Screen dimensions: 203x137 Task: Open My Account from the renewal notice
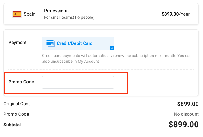coord(88,61)
